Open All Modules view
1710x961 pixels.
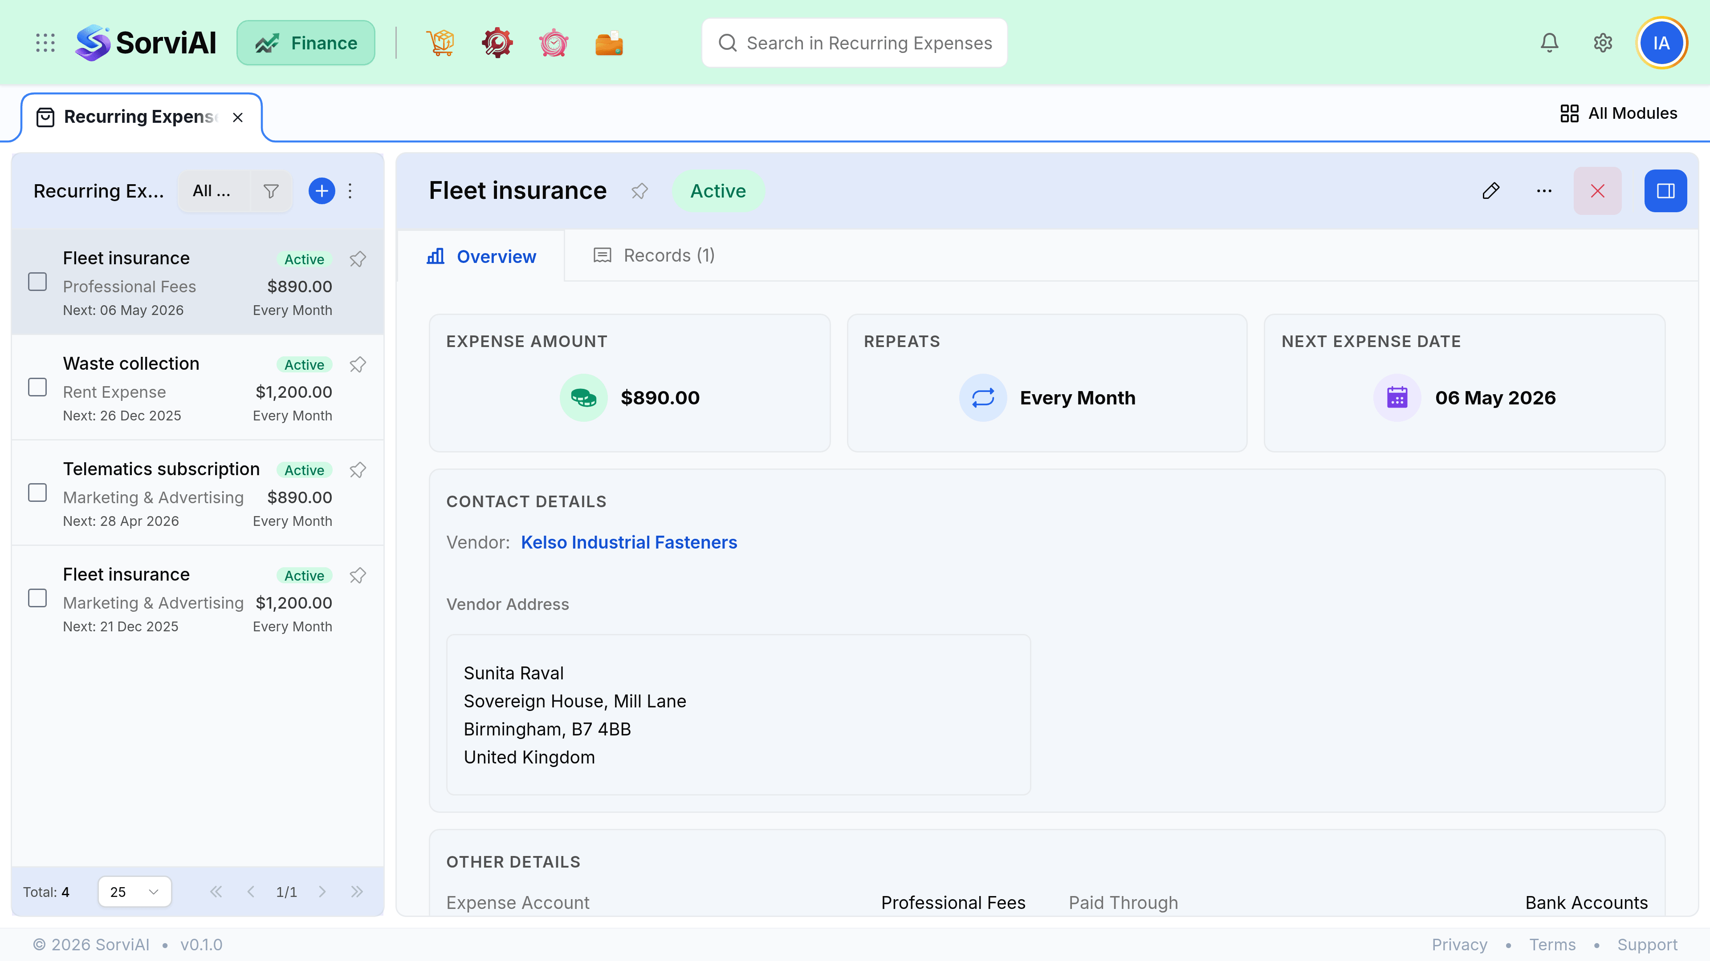click(1618, 113)
